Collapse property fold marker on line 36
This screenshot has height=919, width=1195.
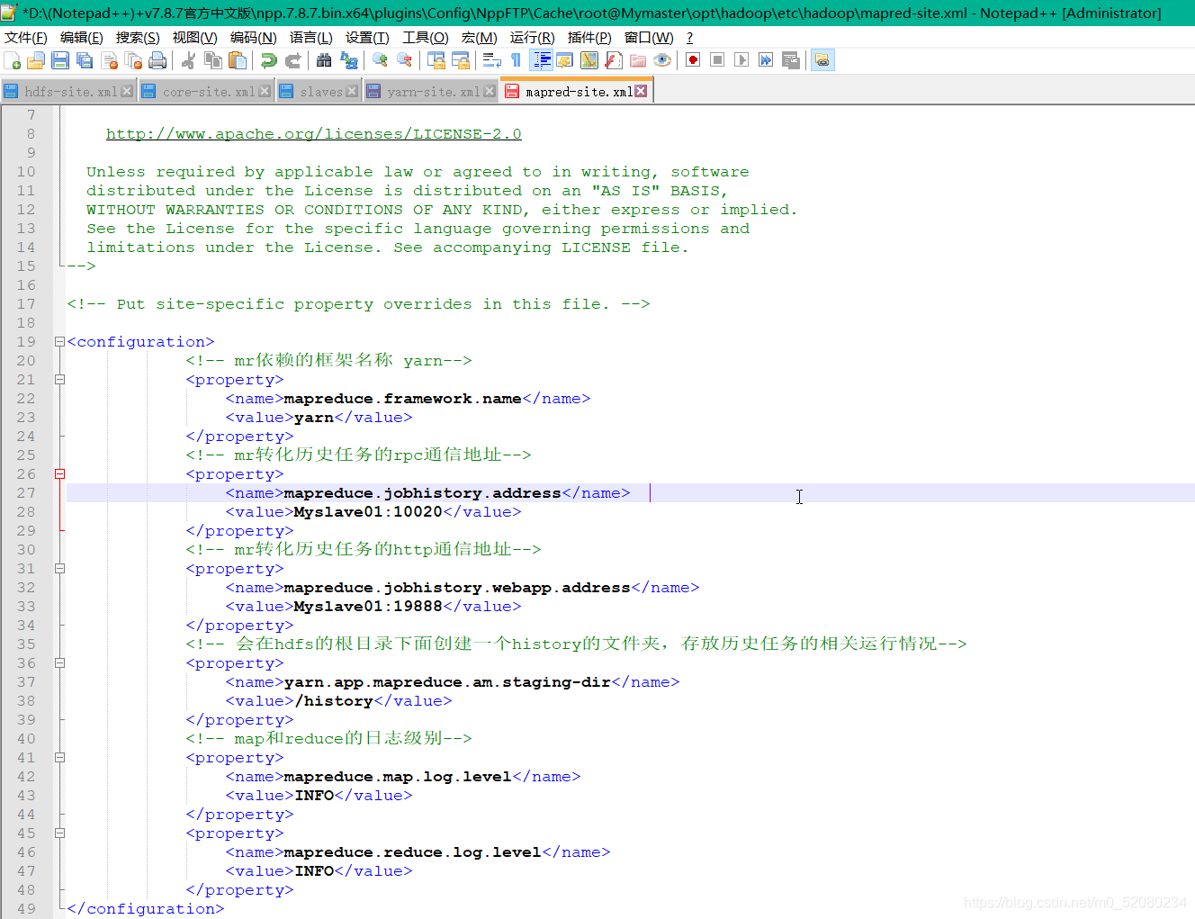(59, 662)
